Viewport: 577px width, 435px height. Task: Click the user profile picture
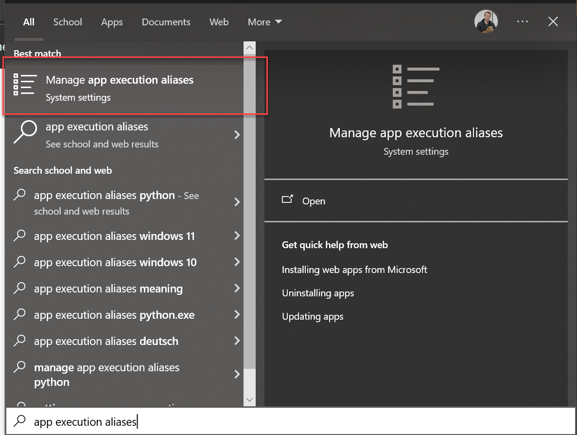pyautogui.click(x=486, y=22)
